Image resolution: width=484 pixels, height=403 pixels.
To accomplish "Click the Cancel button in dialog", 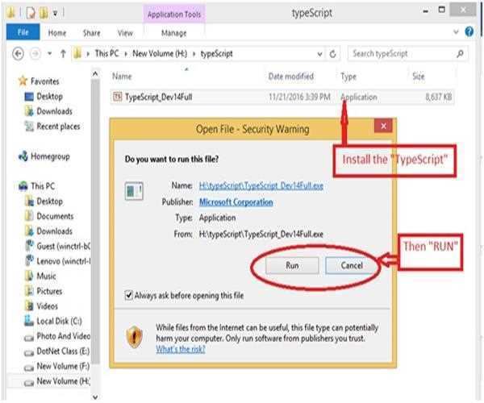I will coord(352,264).
